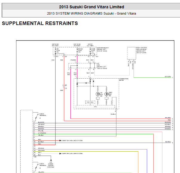Click the upper "CHECK TERMINAL" label
This screenshot has height=173, width=180.
pos(43,115)
